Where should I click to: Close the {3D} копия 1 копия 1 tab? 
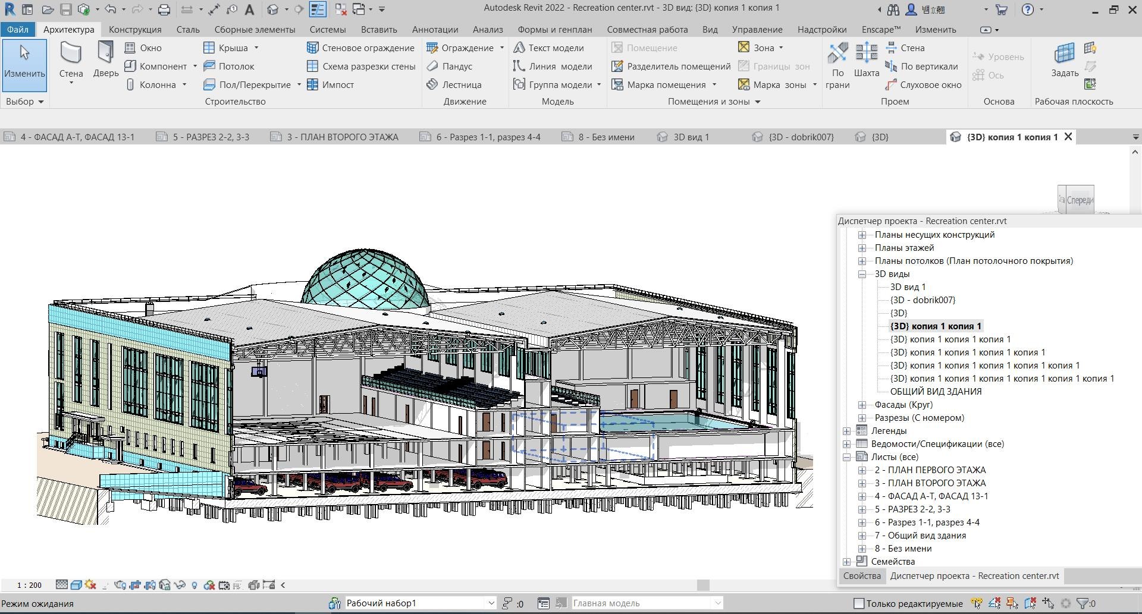point(1068,137)
